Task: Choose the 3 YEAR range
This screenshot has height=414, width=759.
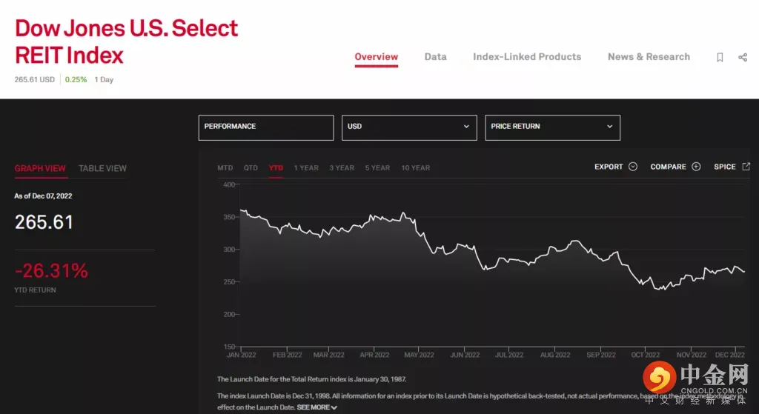Action: (x=342, y=168)
